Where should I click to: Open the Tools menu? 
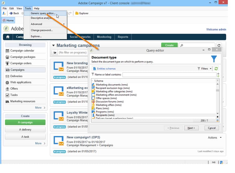point(28,8)
